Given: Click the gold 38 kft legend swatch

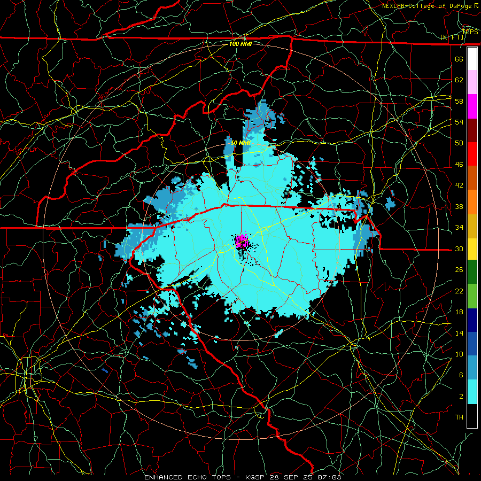Looking at the screenshot, I should (x=472, y=226).
